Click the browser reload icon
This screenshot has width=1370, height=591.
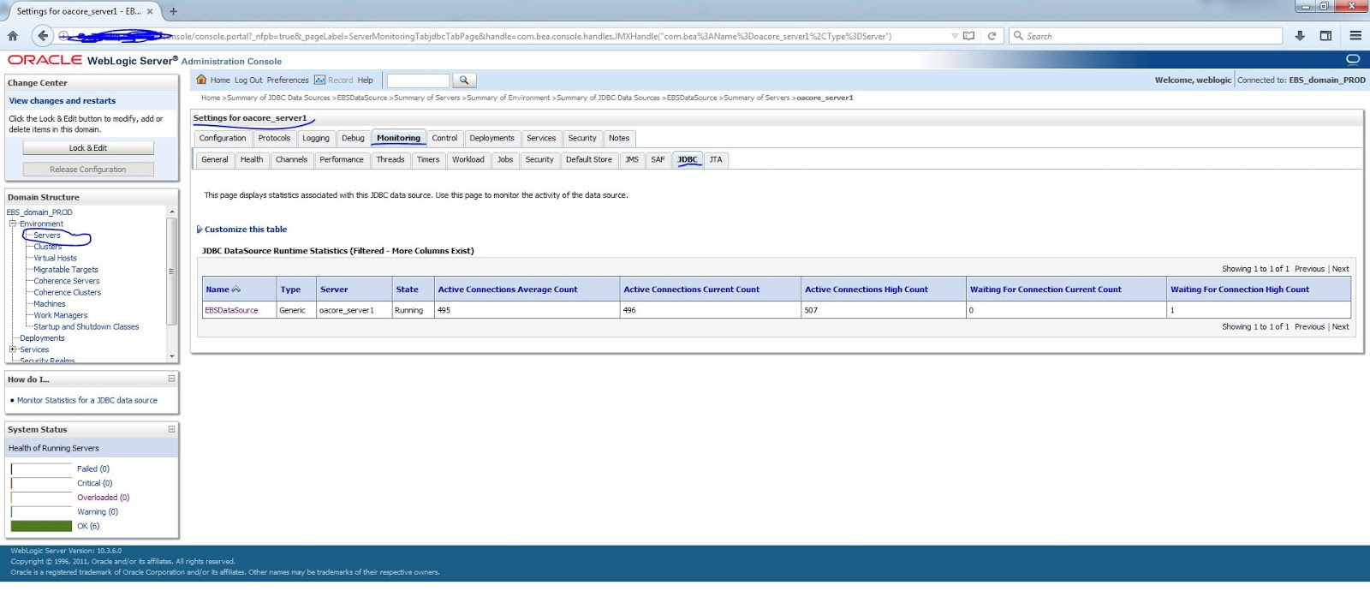992,36
